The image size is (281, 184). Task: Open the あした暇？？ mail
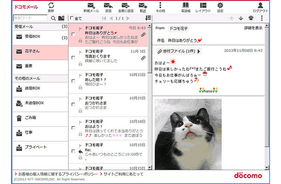pos(108,82)
